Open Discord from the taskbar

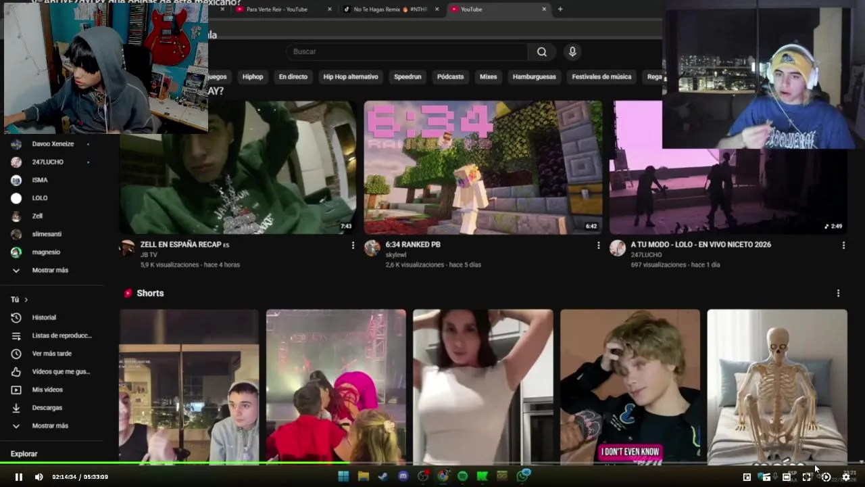click(403, 476)
